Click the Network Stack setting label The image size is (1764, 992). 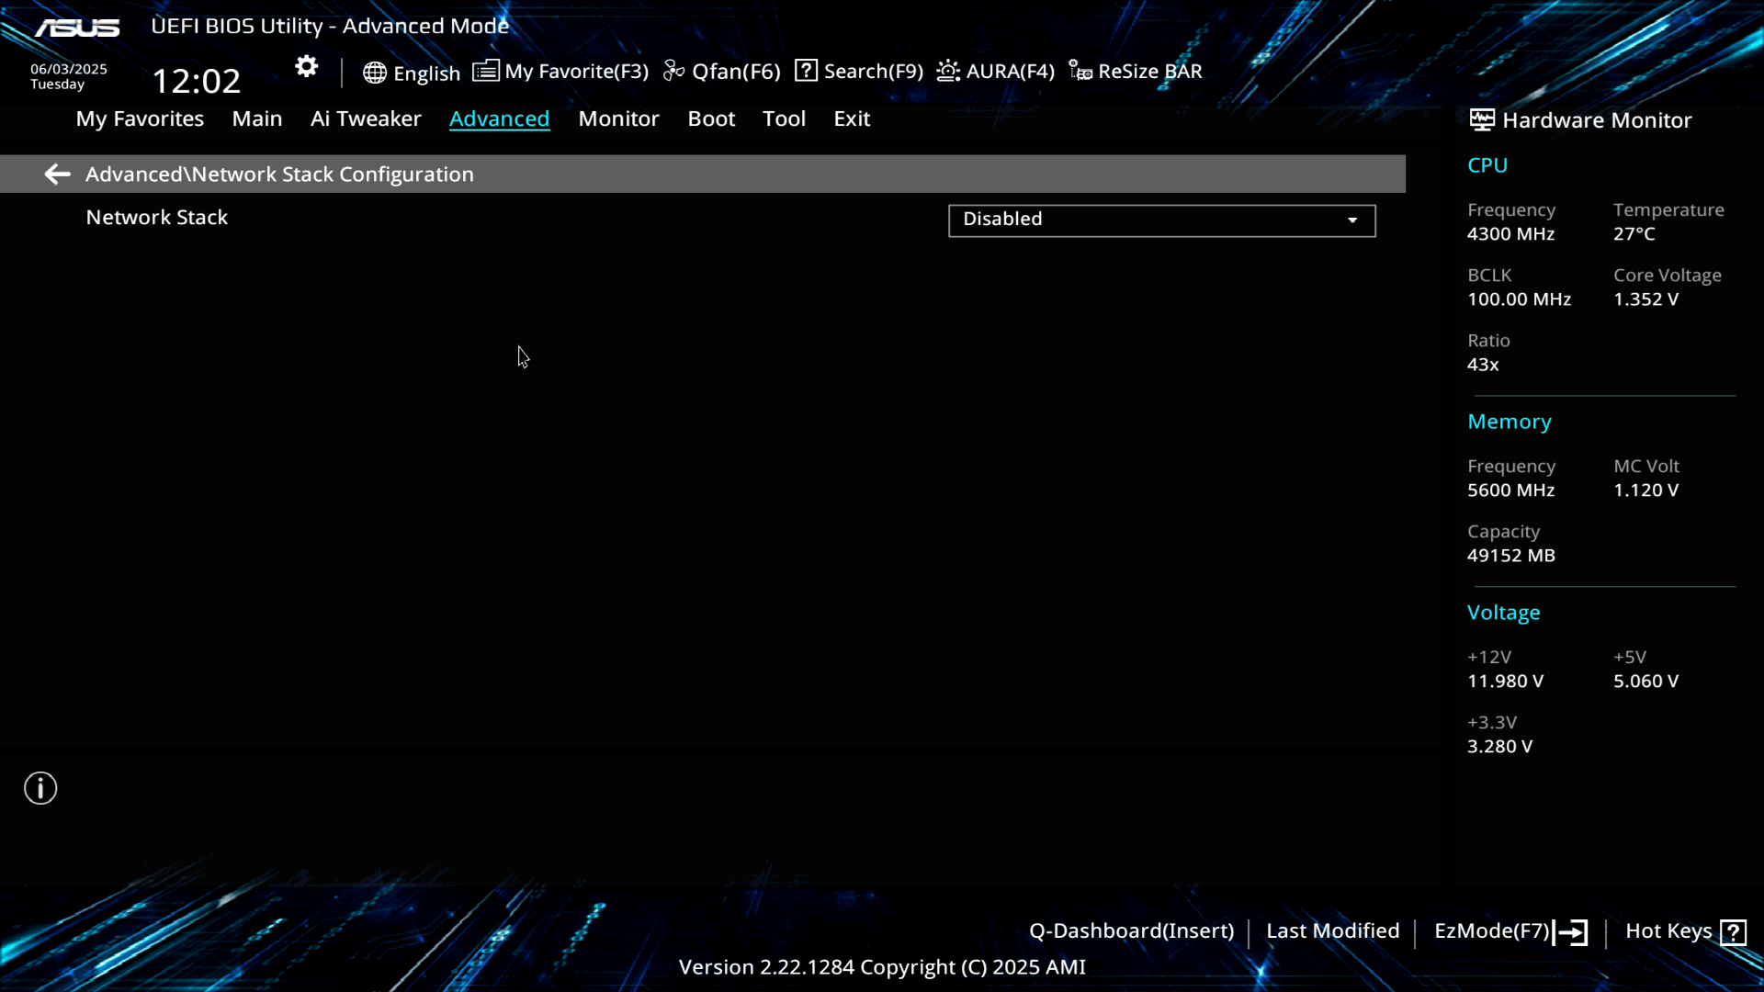[x=157, y=218]
